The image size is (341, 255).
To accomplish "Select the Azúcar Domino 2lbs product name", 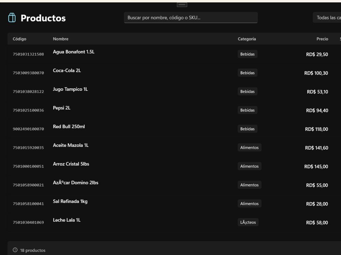I will [75, 182].
